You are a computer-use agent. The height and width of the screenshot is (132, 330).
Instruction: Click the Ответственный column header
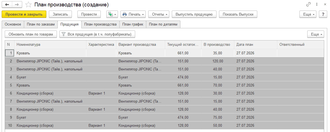pyautogui.click(x=301, y=45)
